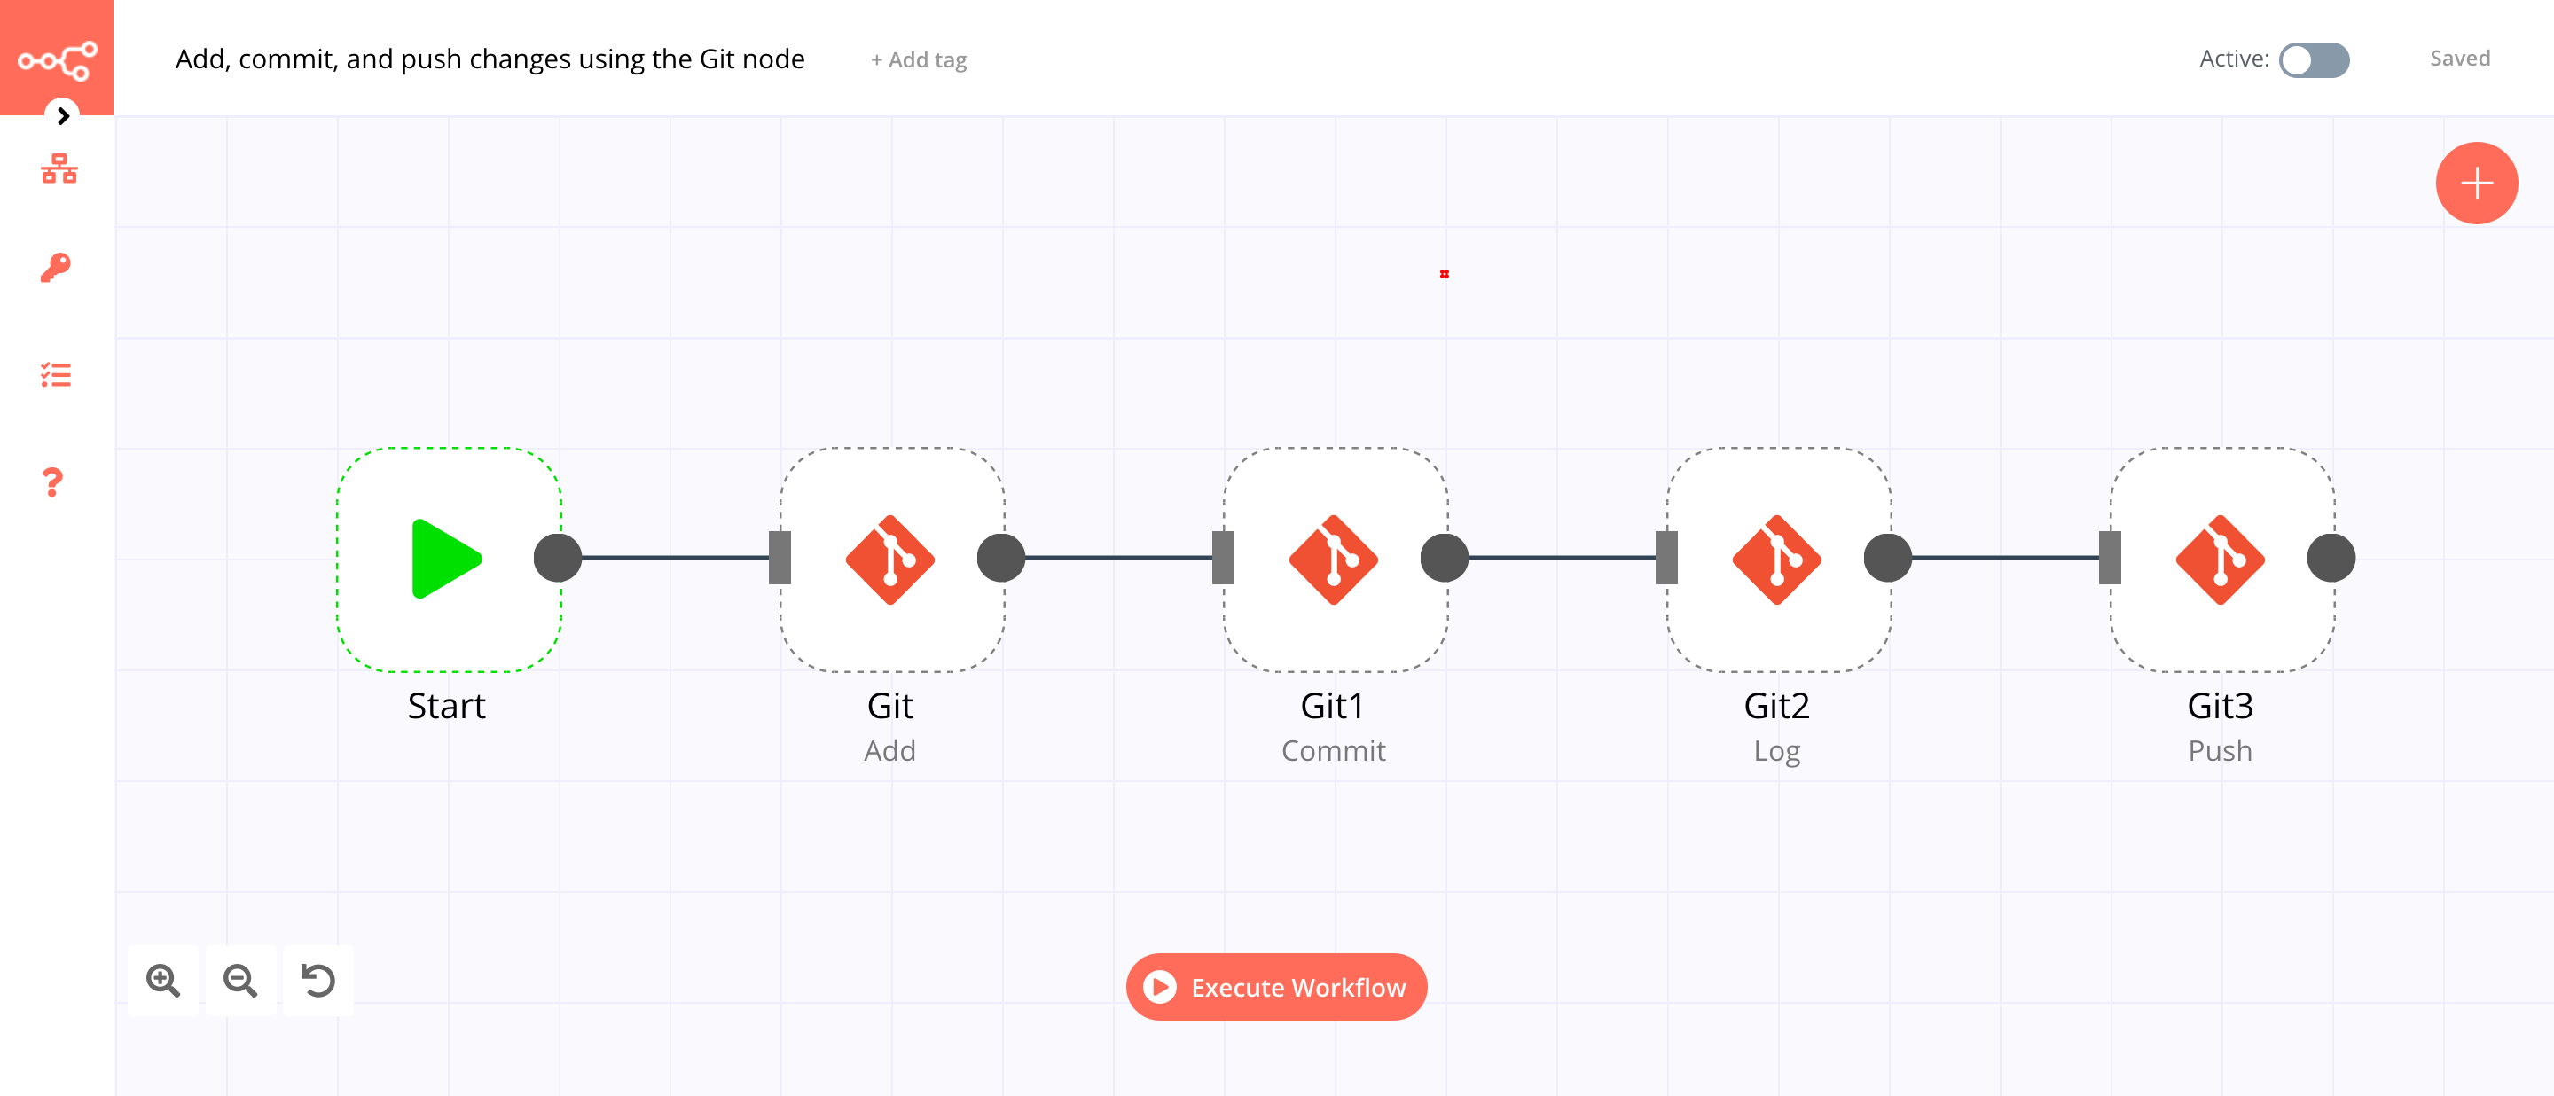This screenshot has width=2554, height=1096.
Task: Expand the left sidebar panel arrow
Action: [x=62, y=115]
